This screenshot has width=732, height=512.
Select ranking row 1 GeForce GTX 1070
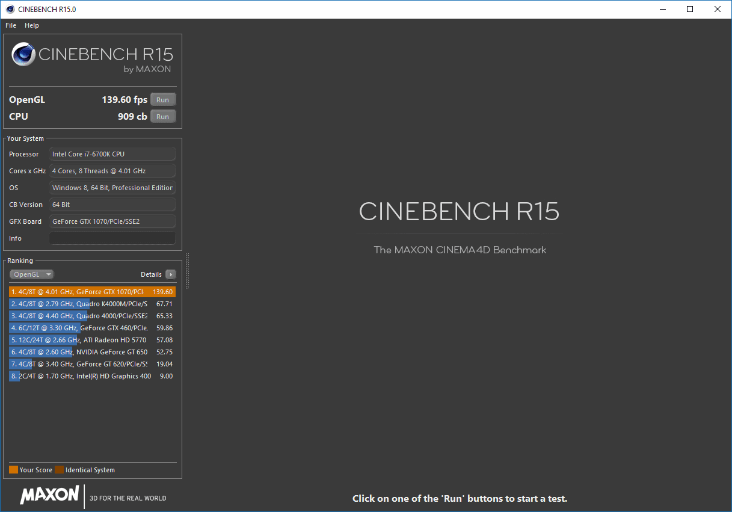[x=93, y=292]
